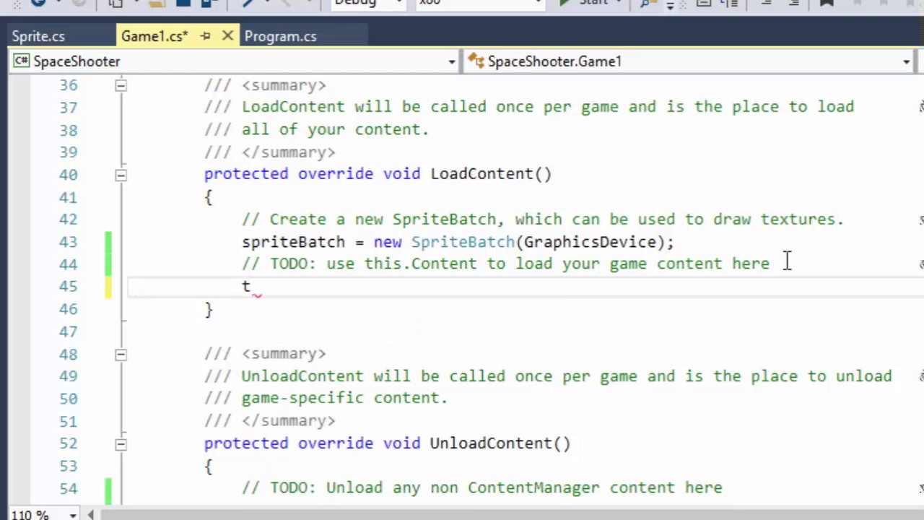
Task: Place cursor after the 't' on line 45
Action: pyautogui.click(x=251, y=287)
